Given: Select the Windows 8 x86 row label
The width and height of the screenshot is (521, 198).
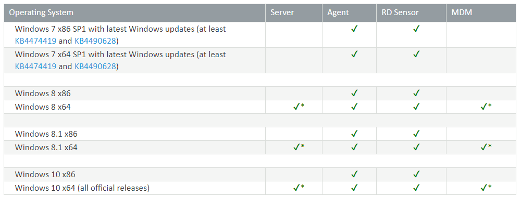Looking at the screenshot, I should pos(43,94).
